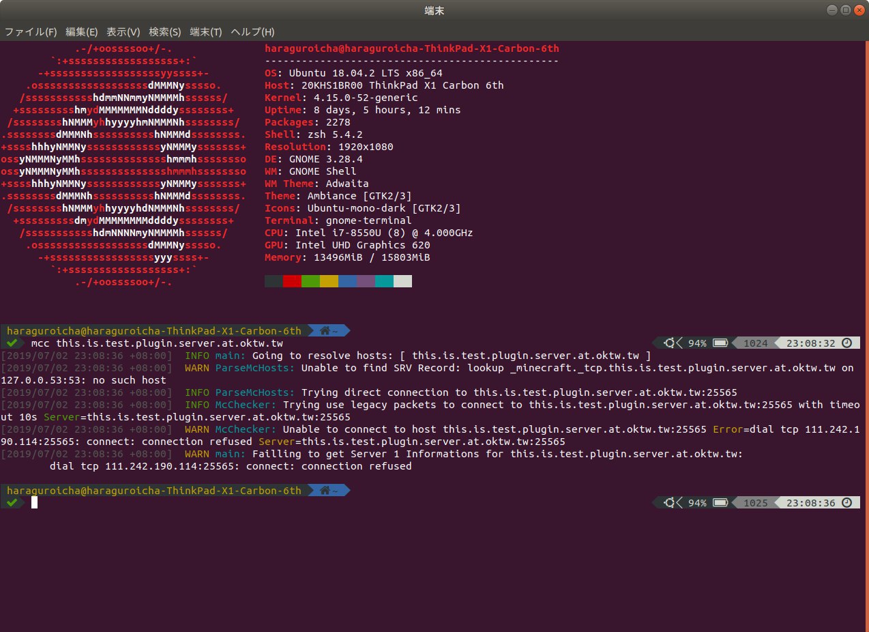Click the clock icon after 23:08:36
This screenshot has height=632, width=869.
point(846,502)
